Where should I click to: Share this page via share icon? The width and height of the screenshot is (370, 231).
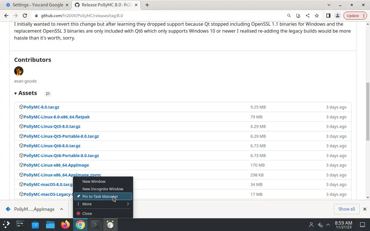point(307,16)
